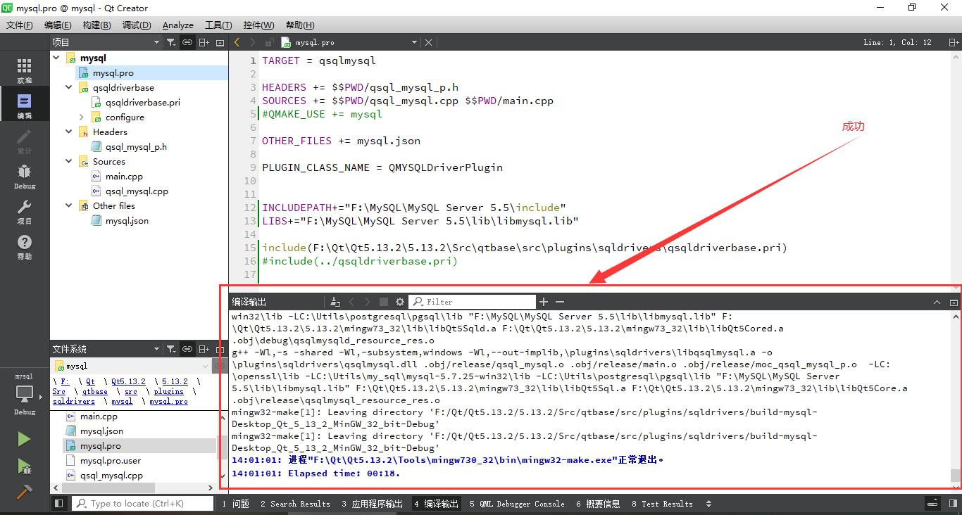962x515 pixels.
Task: Toggle synchronize link icon in 文件系统 panel
Action: (187, 349)
